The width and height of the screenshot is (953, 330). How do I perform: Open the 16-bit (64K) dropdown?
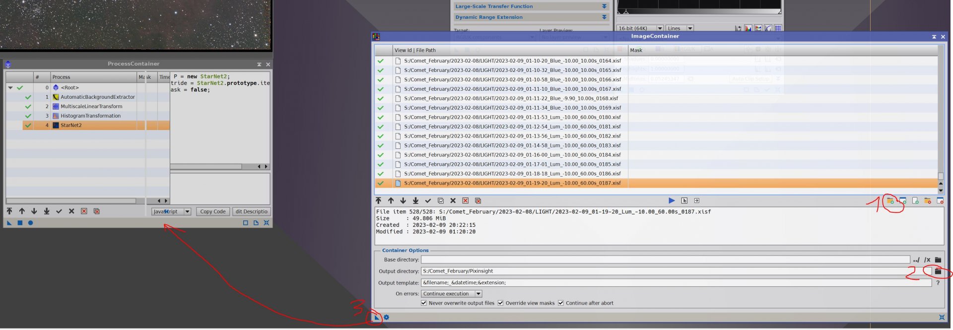(640, 28)
